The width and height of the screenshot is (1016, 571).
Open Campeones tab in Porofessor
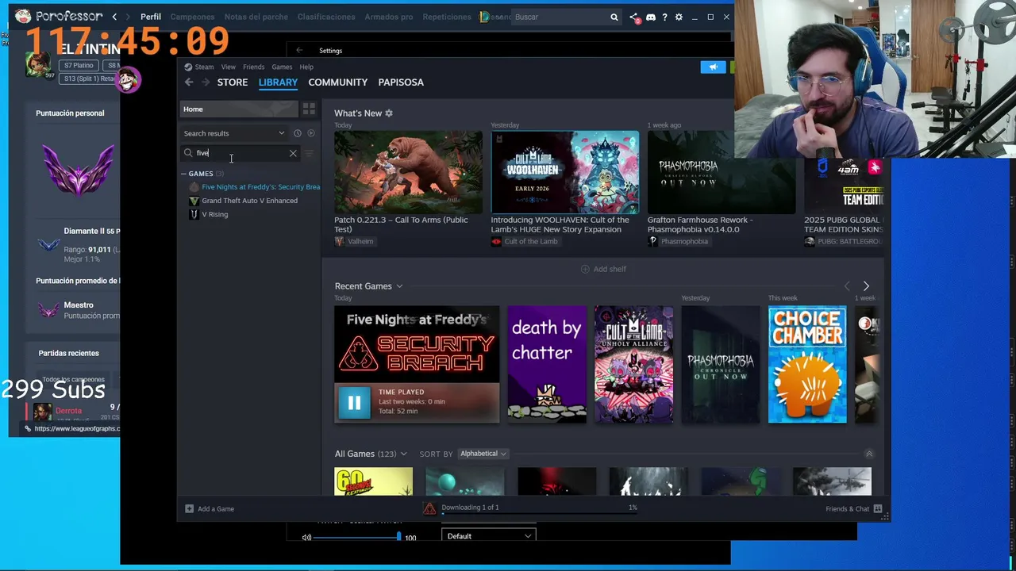point(192,17)
